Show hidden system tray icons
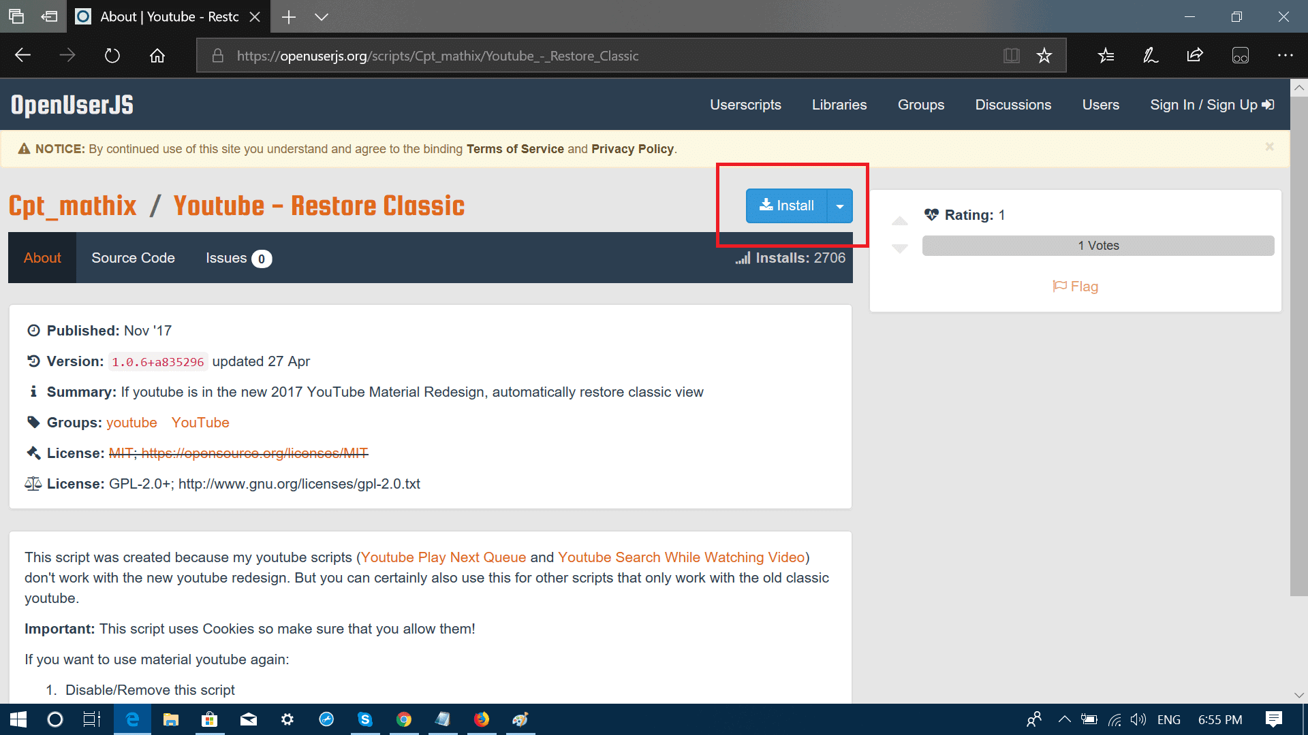 click(x=1064, y=719)
